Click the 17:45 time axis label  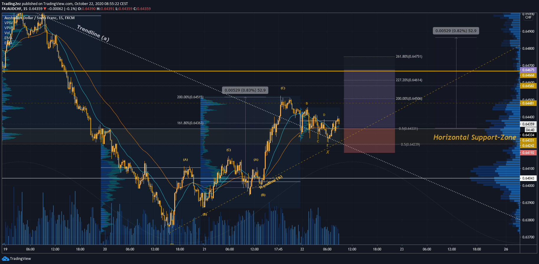click(x=278, y=249)
